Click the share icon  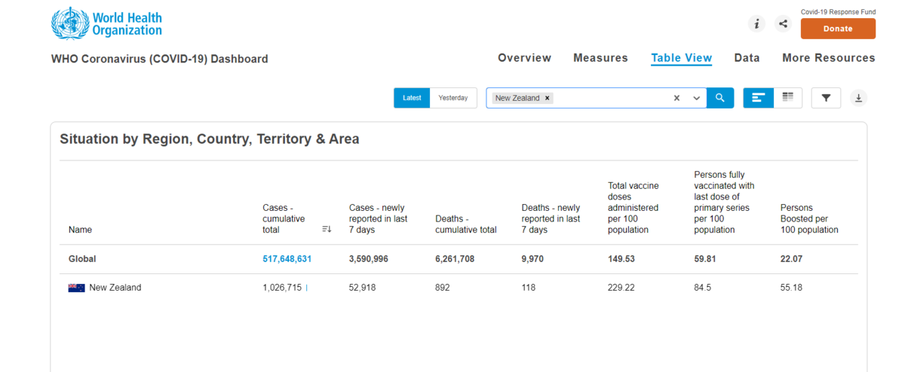(x=783, y=24)
